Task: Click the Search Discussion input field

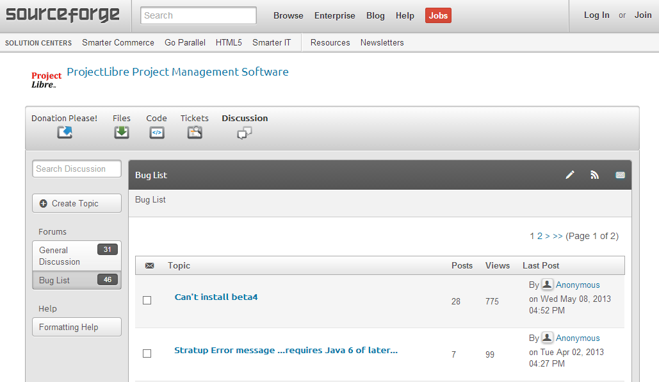Action: click(76, 169)
